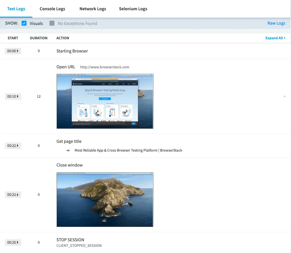Click the DURATION column header
The width and height of the screenshot is (291, 253).
tap(38, 38)
